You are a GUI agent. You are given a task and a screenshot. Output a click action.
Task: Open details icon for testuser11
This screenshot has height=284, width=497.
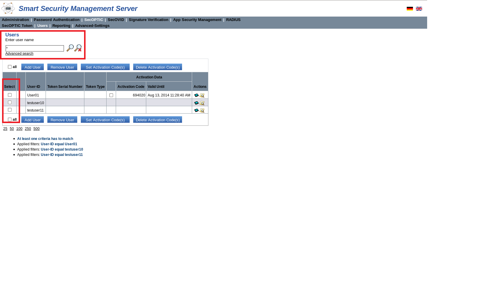(x=202, y=110)
